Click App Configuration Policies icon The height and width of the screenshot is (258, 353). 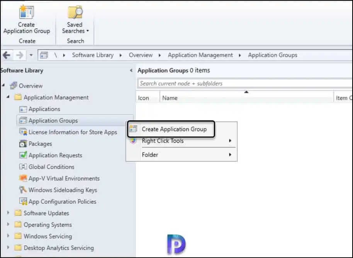[x=23, y=201]
